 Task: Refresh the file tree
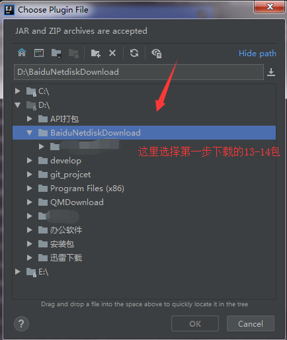tap(134, 53)
